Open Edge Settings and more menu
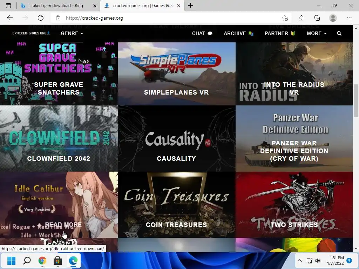This screenshot has width=359, height=269. pyautogui.click(x=349, y=18)
